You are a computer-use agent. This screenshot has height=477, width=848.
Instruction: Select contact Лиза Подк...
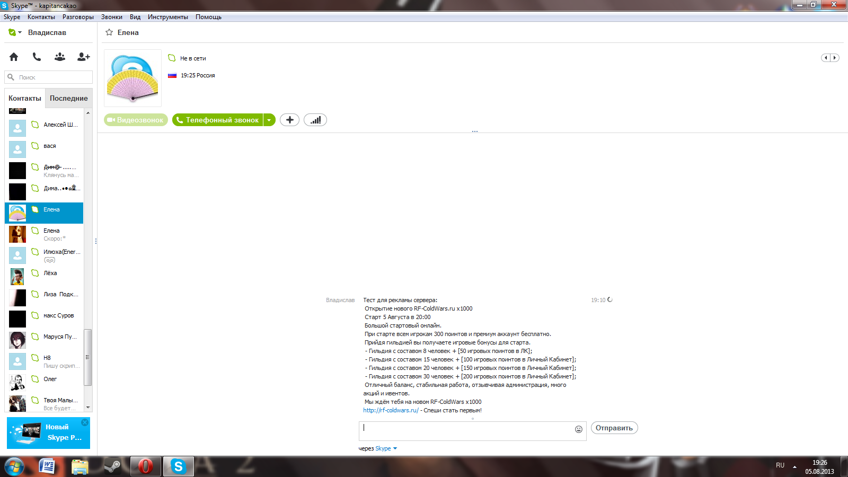coord(44,298)
